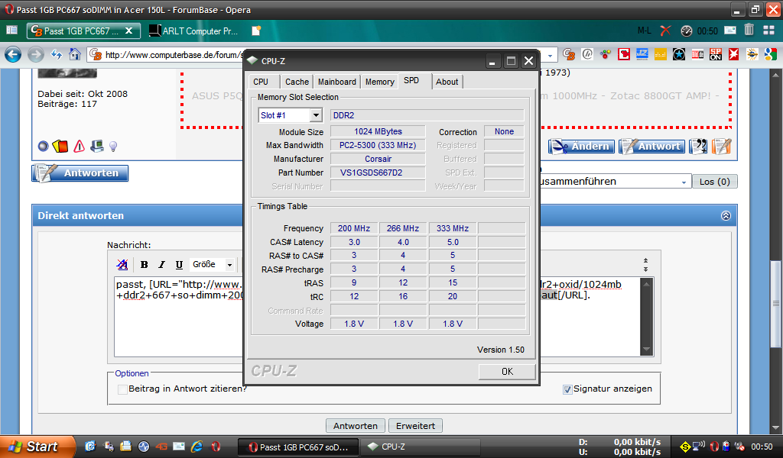Open the About tab
This screenshot has width=783, height=458.
coord(447,82)
